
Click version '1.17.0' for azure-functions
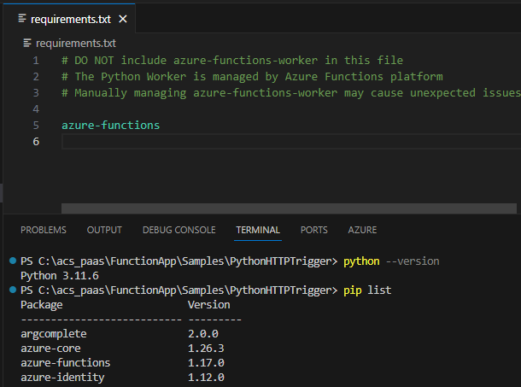point(206,363)
